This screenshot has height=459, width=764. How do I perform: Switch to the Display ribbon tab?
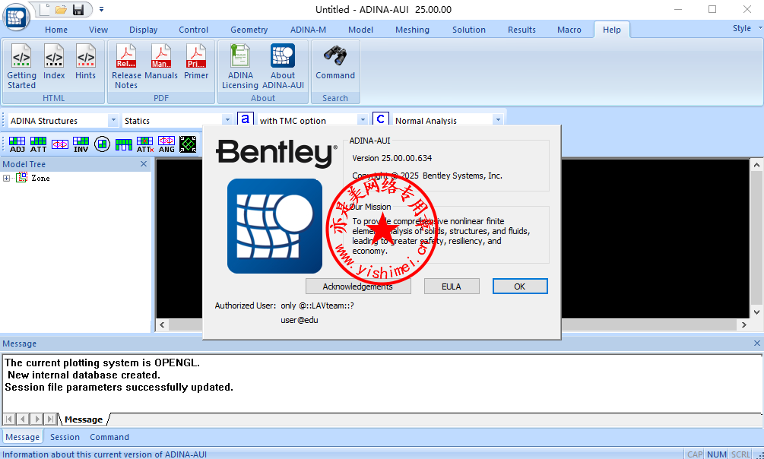143,30
